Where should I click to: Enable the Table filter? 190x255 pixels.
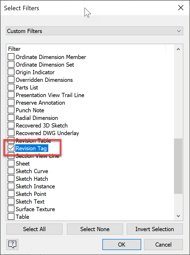10,217
